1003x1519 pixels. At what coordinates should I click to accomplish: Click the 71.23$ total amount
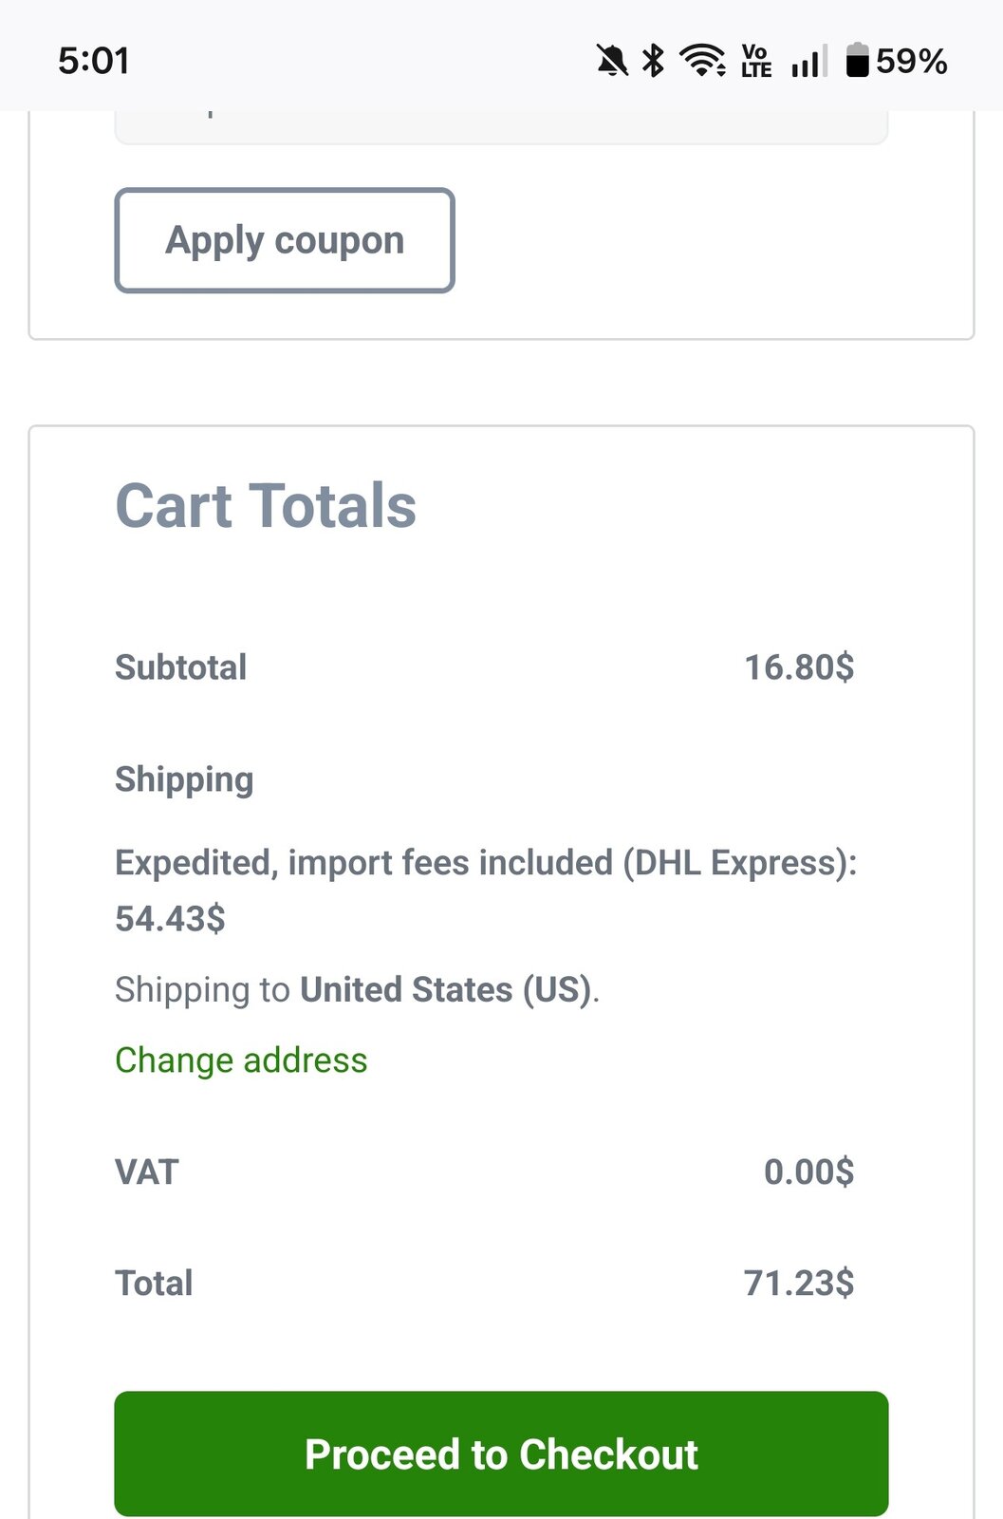click(799, 1284)
